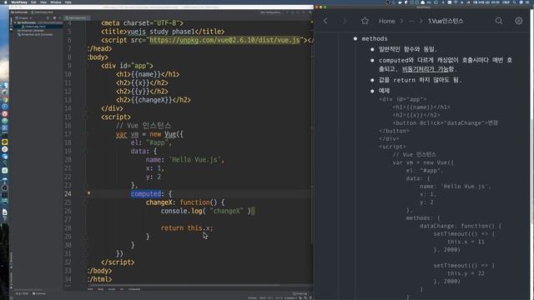Open the underlined 비동기처리가 가능함 text
Image resolution: width=534 pixels, height=300 pixels.
(428, 69)
